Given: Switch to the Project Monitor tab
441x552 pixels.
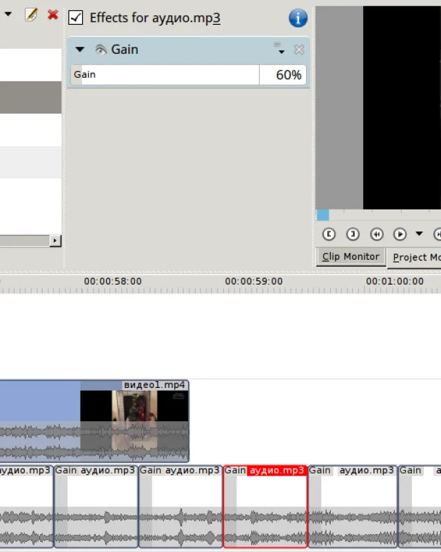Looking at the screenshot, I should pyautogui.click(x=415, y=257).
